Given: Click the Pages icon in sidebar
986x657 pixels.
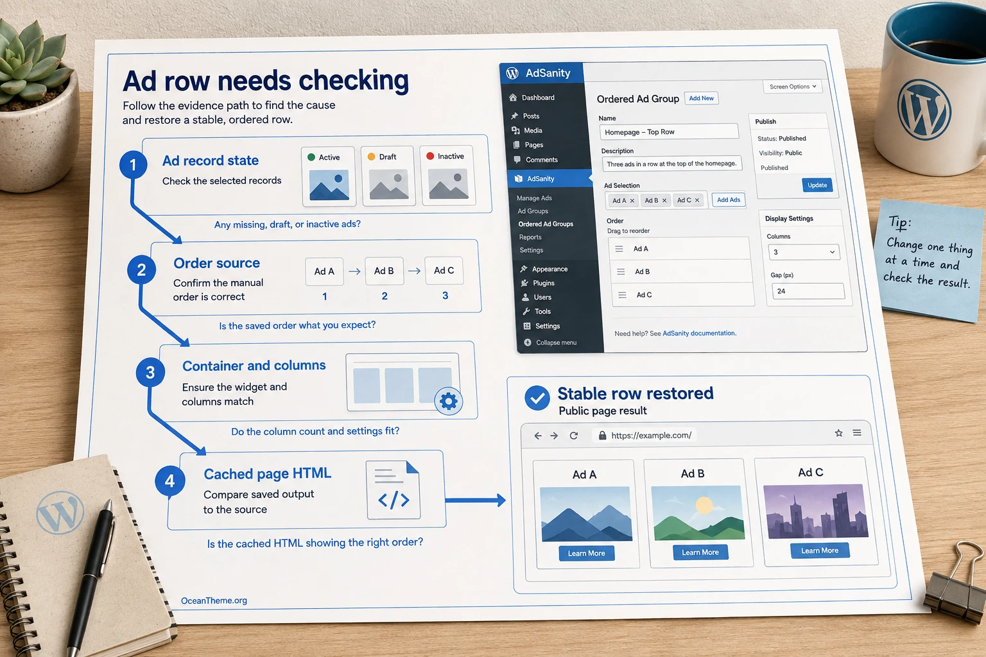Looking at the screenshot, I should point(517,145).
